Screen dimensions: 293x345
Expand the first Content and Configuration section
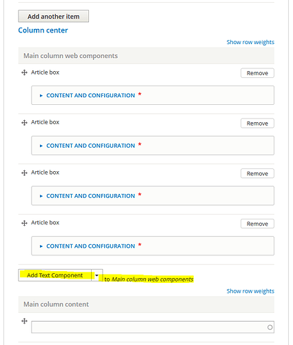click(x=90, y=95)
